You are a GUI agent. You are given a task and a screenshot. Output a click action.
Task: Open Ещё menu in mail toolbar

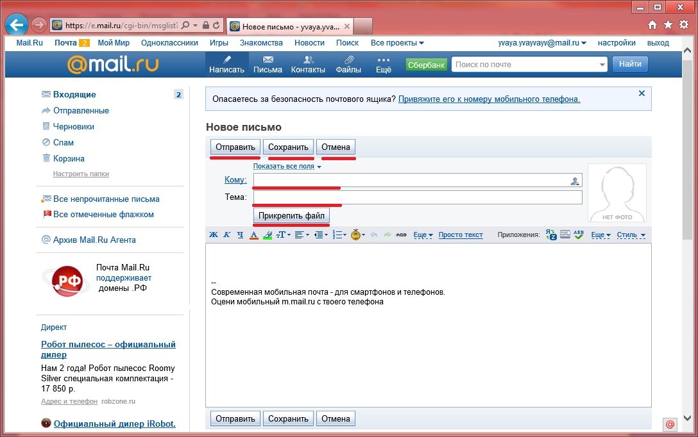point(383,65)
